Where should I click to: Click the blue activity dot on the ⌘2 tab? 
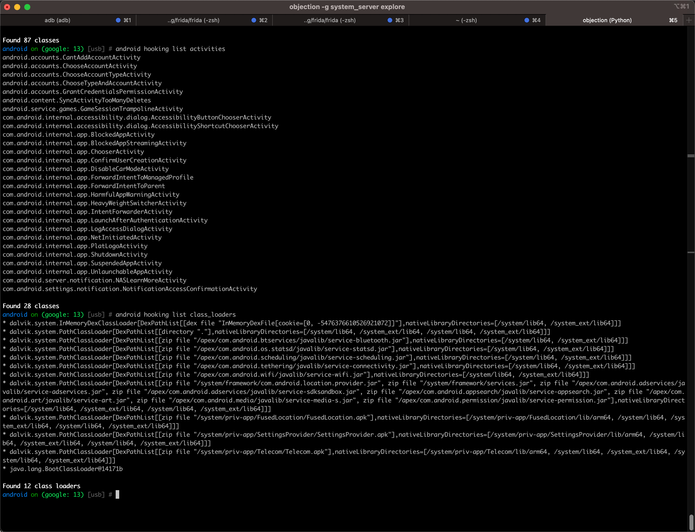coord(254,20)
